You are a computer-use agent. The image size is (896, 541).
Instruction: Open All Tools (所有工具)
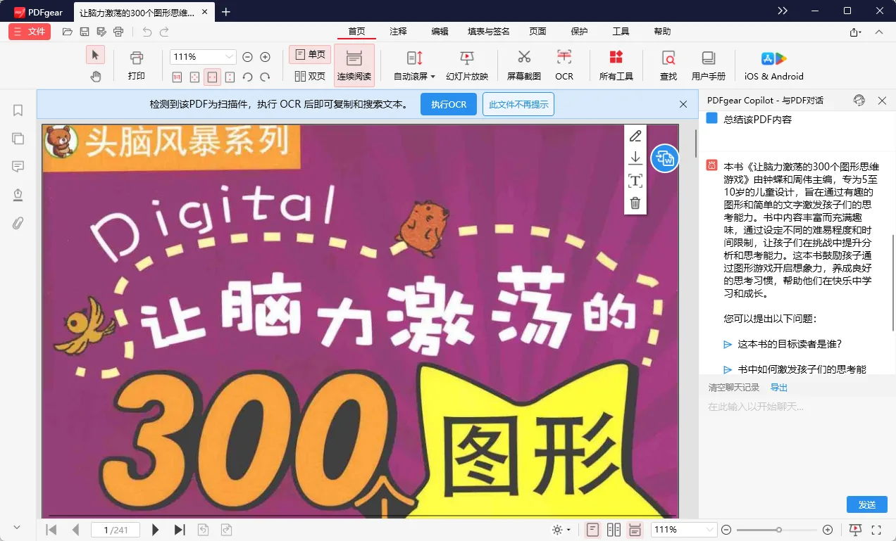click(x=616, y=66)
